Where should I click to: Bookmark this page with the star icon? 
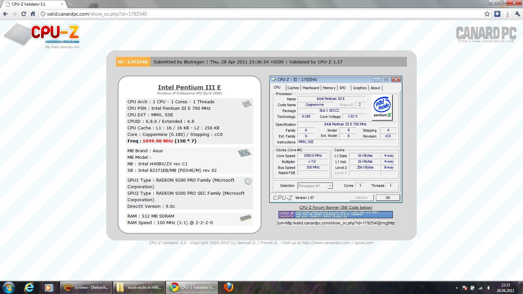point(487,14)
